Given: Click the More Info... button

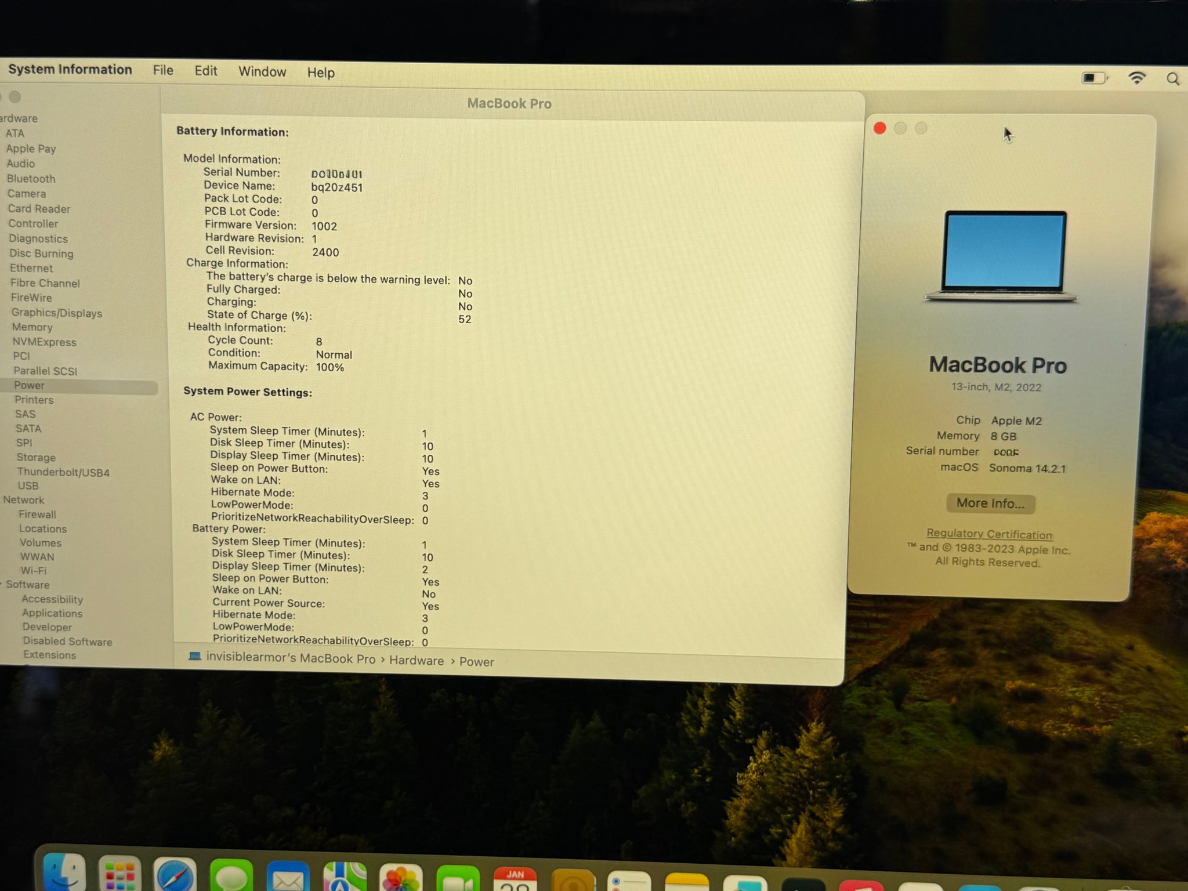Looking at the screenshot, I should 990,503.
